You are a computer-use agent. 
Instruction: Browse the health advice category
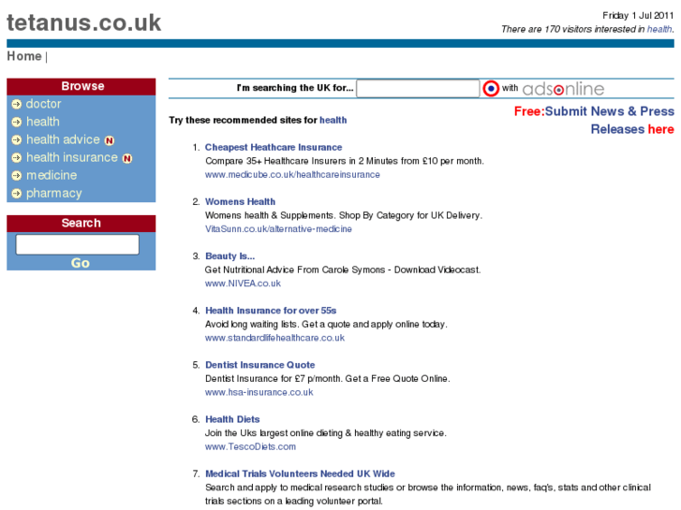point(63,139)
